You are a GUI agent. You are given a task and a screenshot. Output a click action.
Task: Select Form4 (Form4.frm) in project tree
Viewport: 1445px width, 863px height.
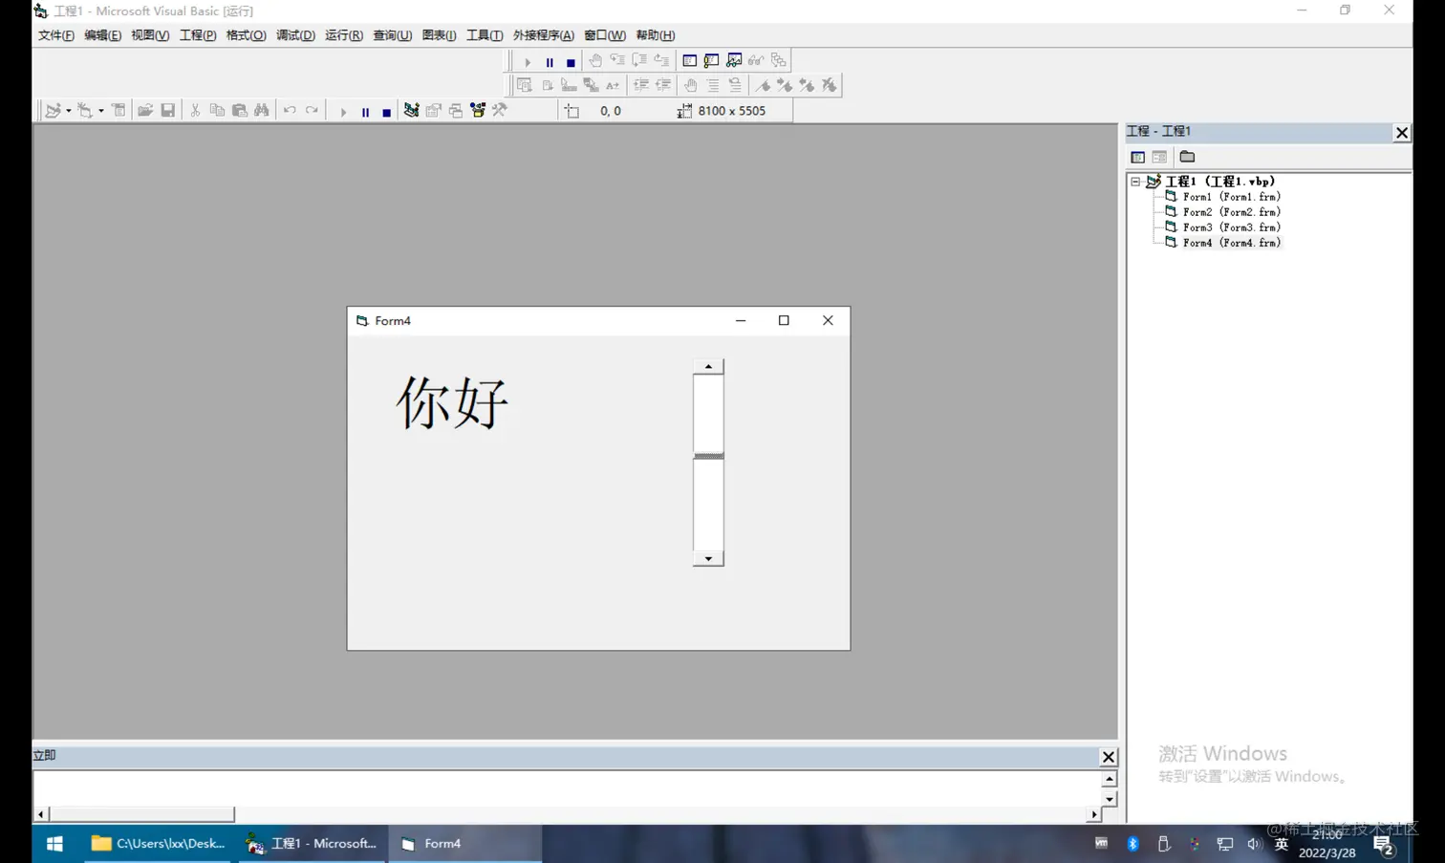[x=1231, y=243]
